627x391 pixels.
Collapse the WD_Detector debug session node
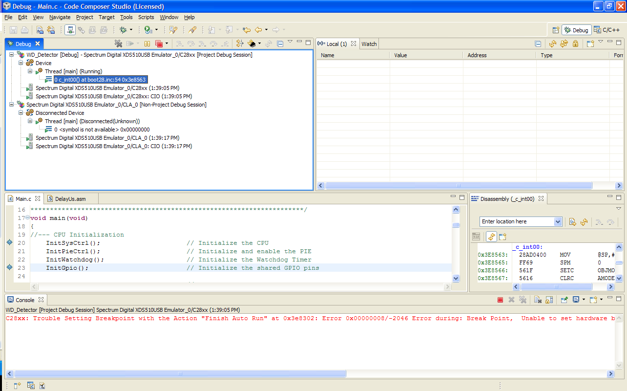[x=11, y=55]
